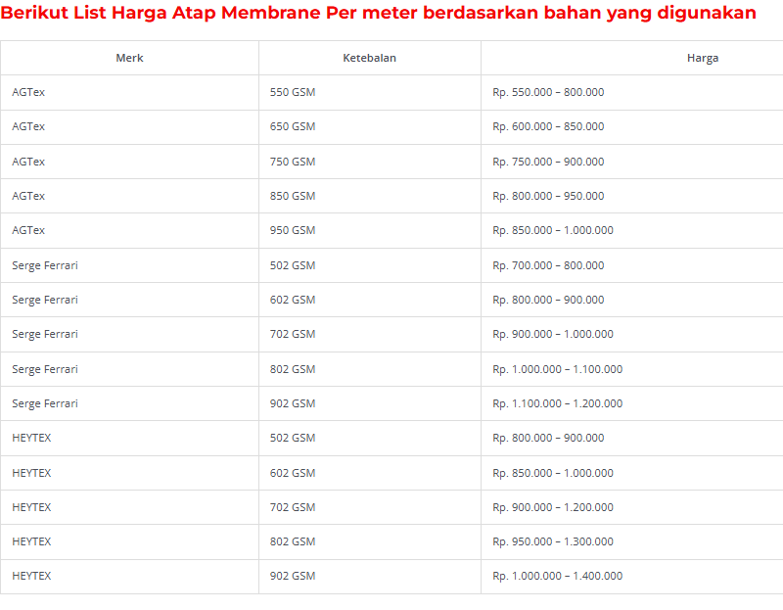Click the price 'Rp. 1.000.000 – 1.400.000'
783x610 pixels.
coord(557,576)
